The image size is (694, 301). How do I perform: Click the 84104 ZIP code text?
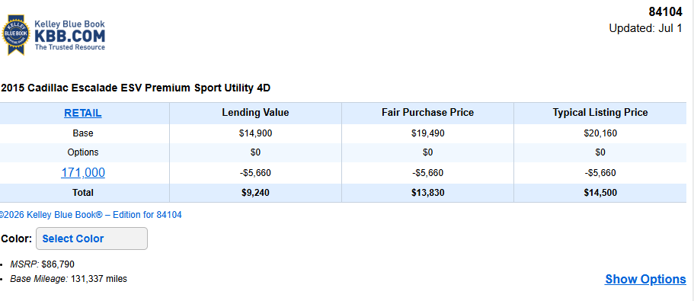click(665, 12)
